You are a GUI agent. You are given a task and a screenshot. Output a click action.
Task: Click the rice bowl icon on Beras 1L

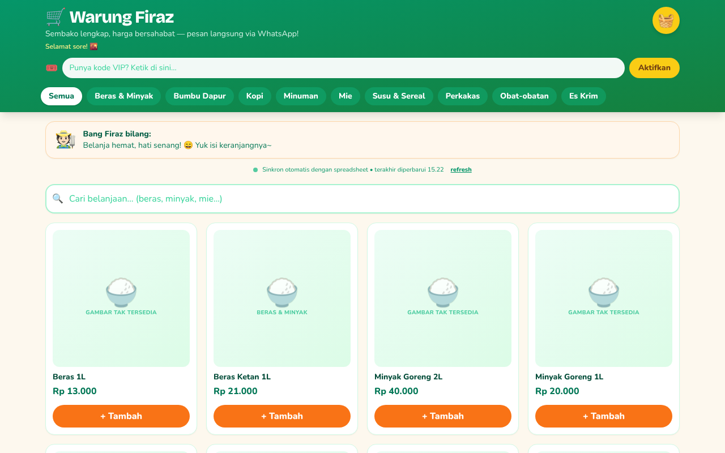(121, 292)
